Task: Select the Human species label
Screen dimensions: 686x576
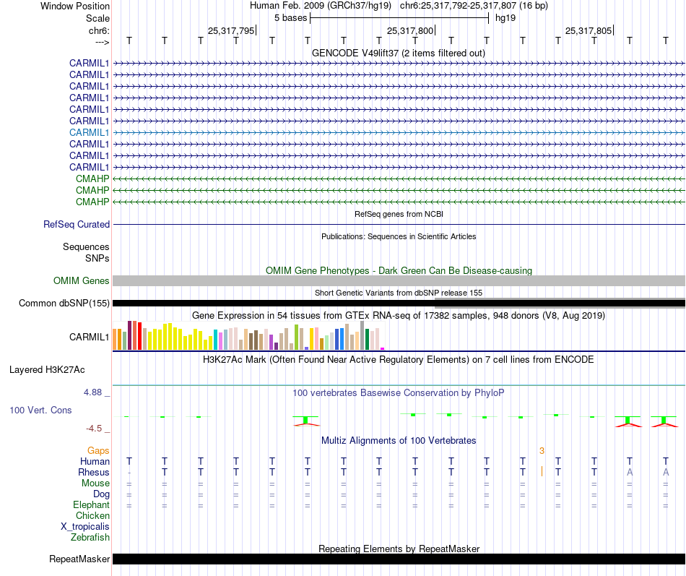Action: click(x=95, y=461)
